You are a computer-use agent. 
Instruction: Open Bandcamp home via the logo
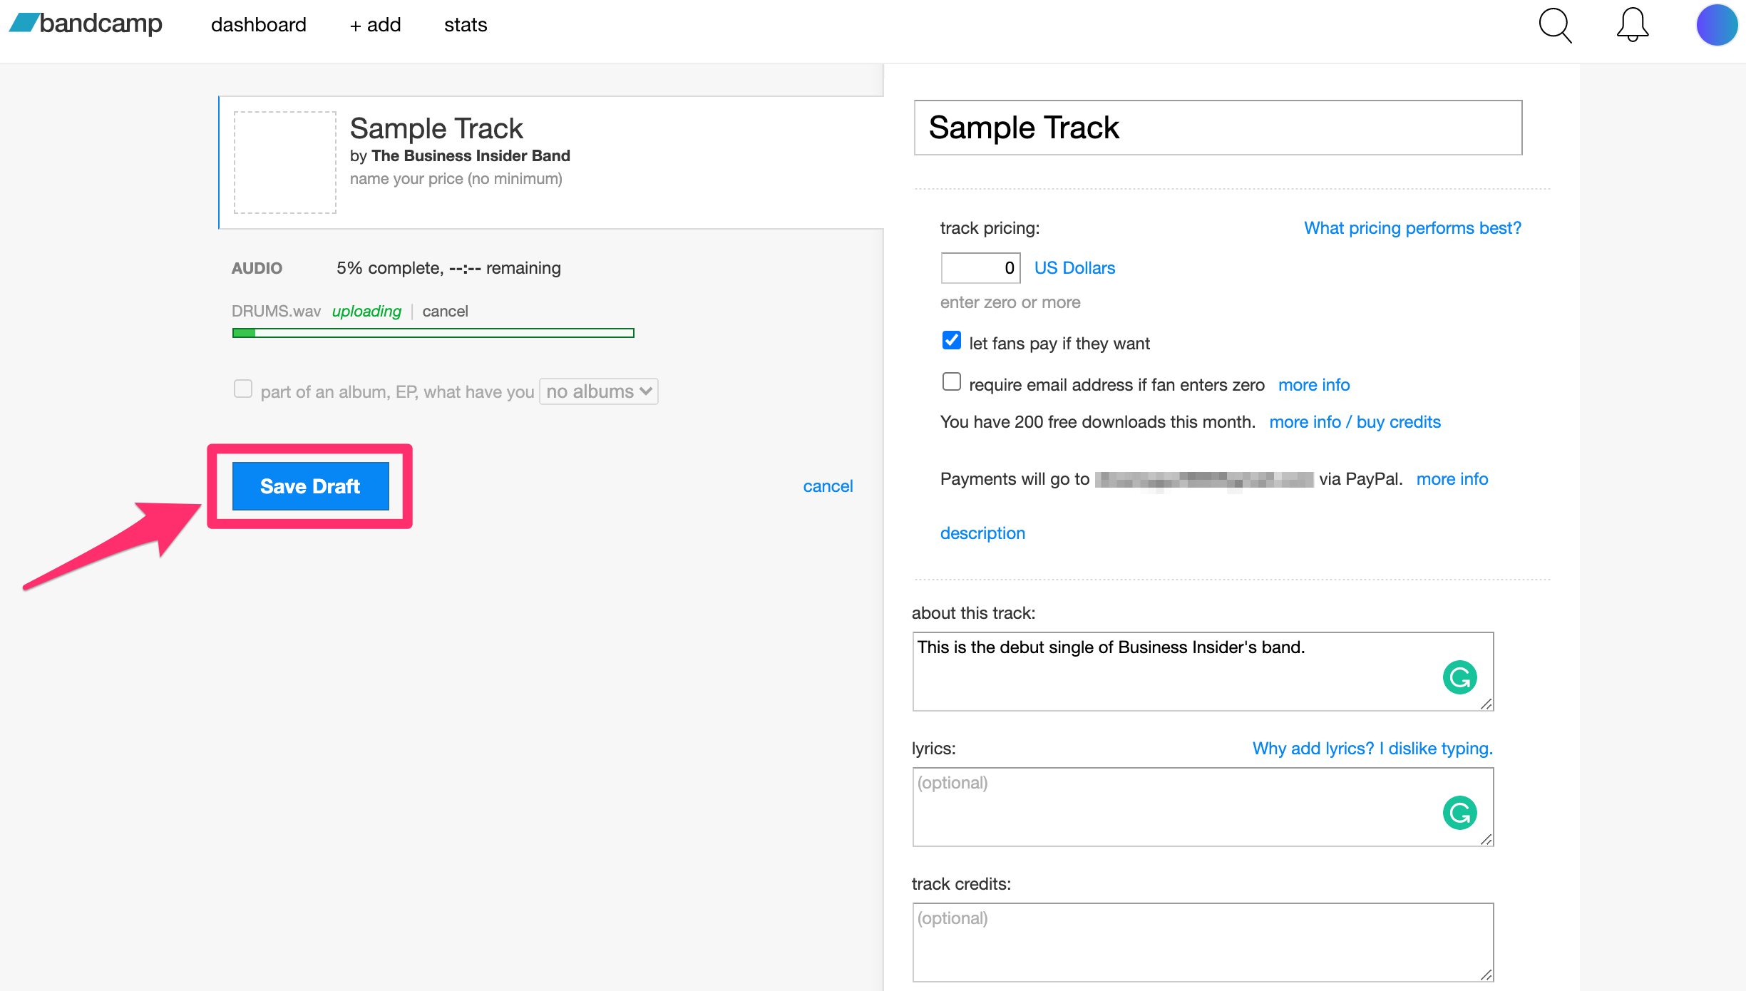click(x=85, y=24)
